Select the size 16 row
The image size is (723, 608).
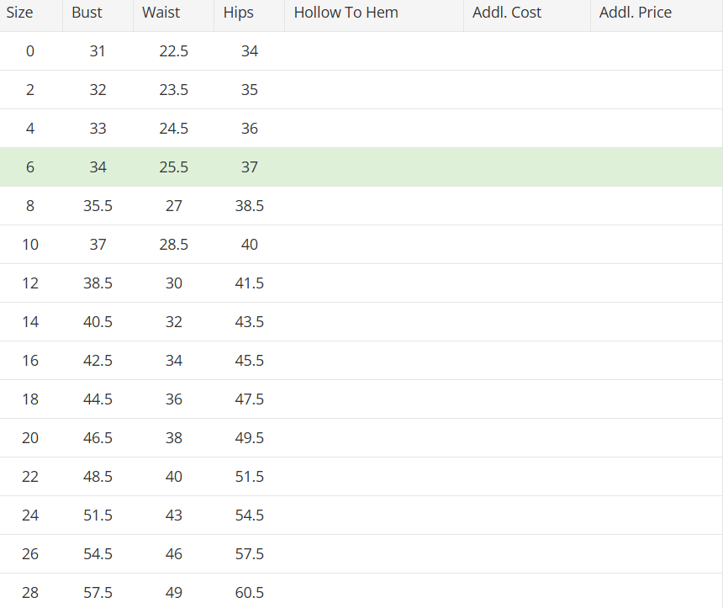pyautogui.click(x=361, y=361)
